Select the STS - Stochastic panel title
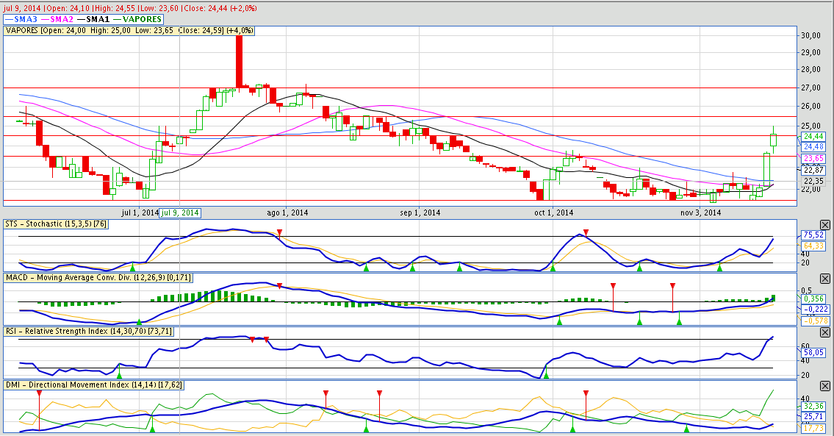The image size is (834, 436). pyautogui.click(x=57, y=224)
